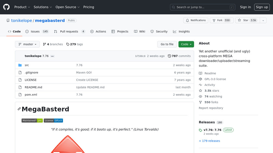Image resolution: width=273 pixels, height=153 pixels.
Task: View the 4 branches link
Action: point(53,44)
